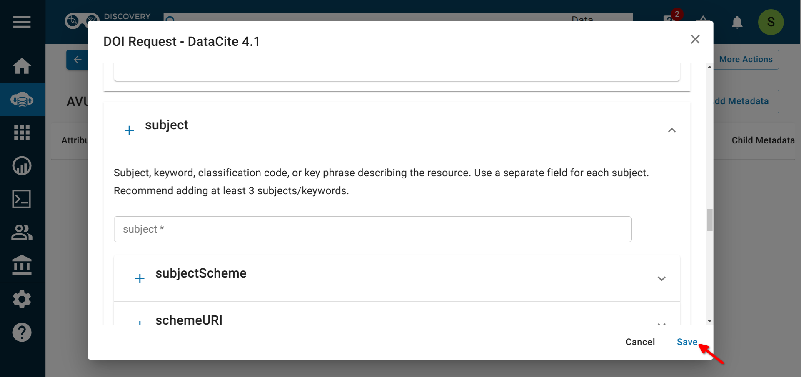Image resolution: width=801 pixels, height=377 pixels.
Task: Click the subject text input field
Action: (x=372, y=229)
